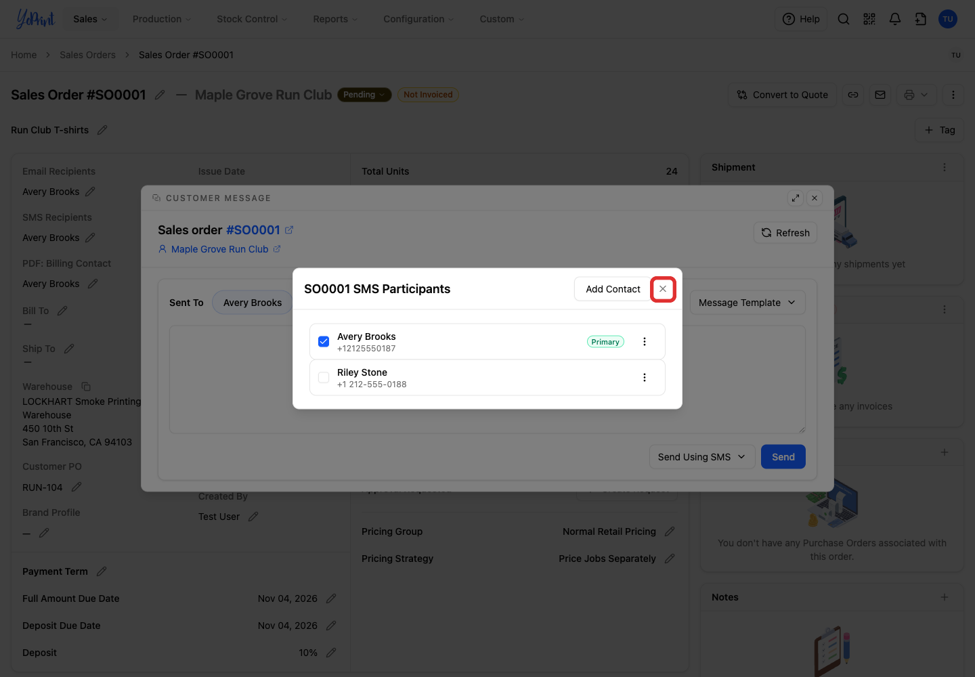Screen dimensions: 975x677
Task: Open the QR code scanner icon
Action: coord(869,19)
